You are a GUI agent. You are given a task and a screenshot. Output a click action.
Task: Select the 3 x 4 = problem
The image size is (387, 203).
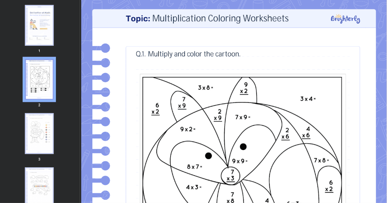point(308,99)
